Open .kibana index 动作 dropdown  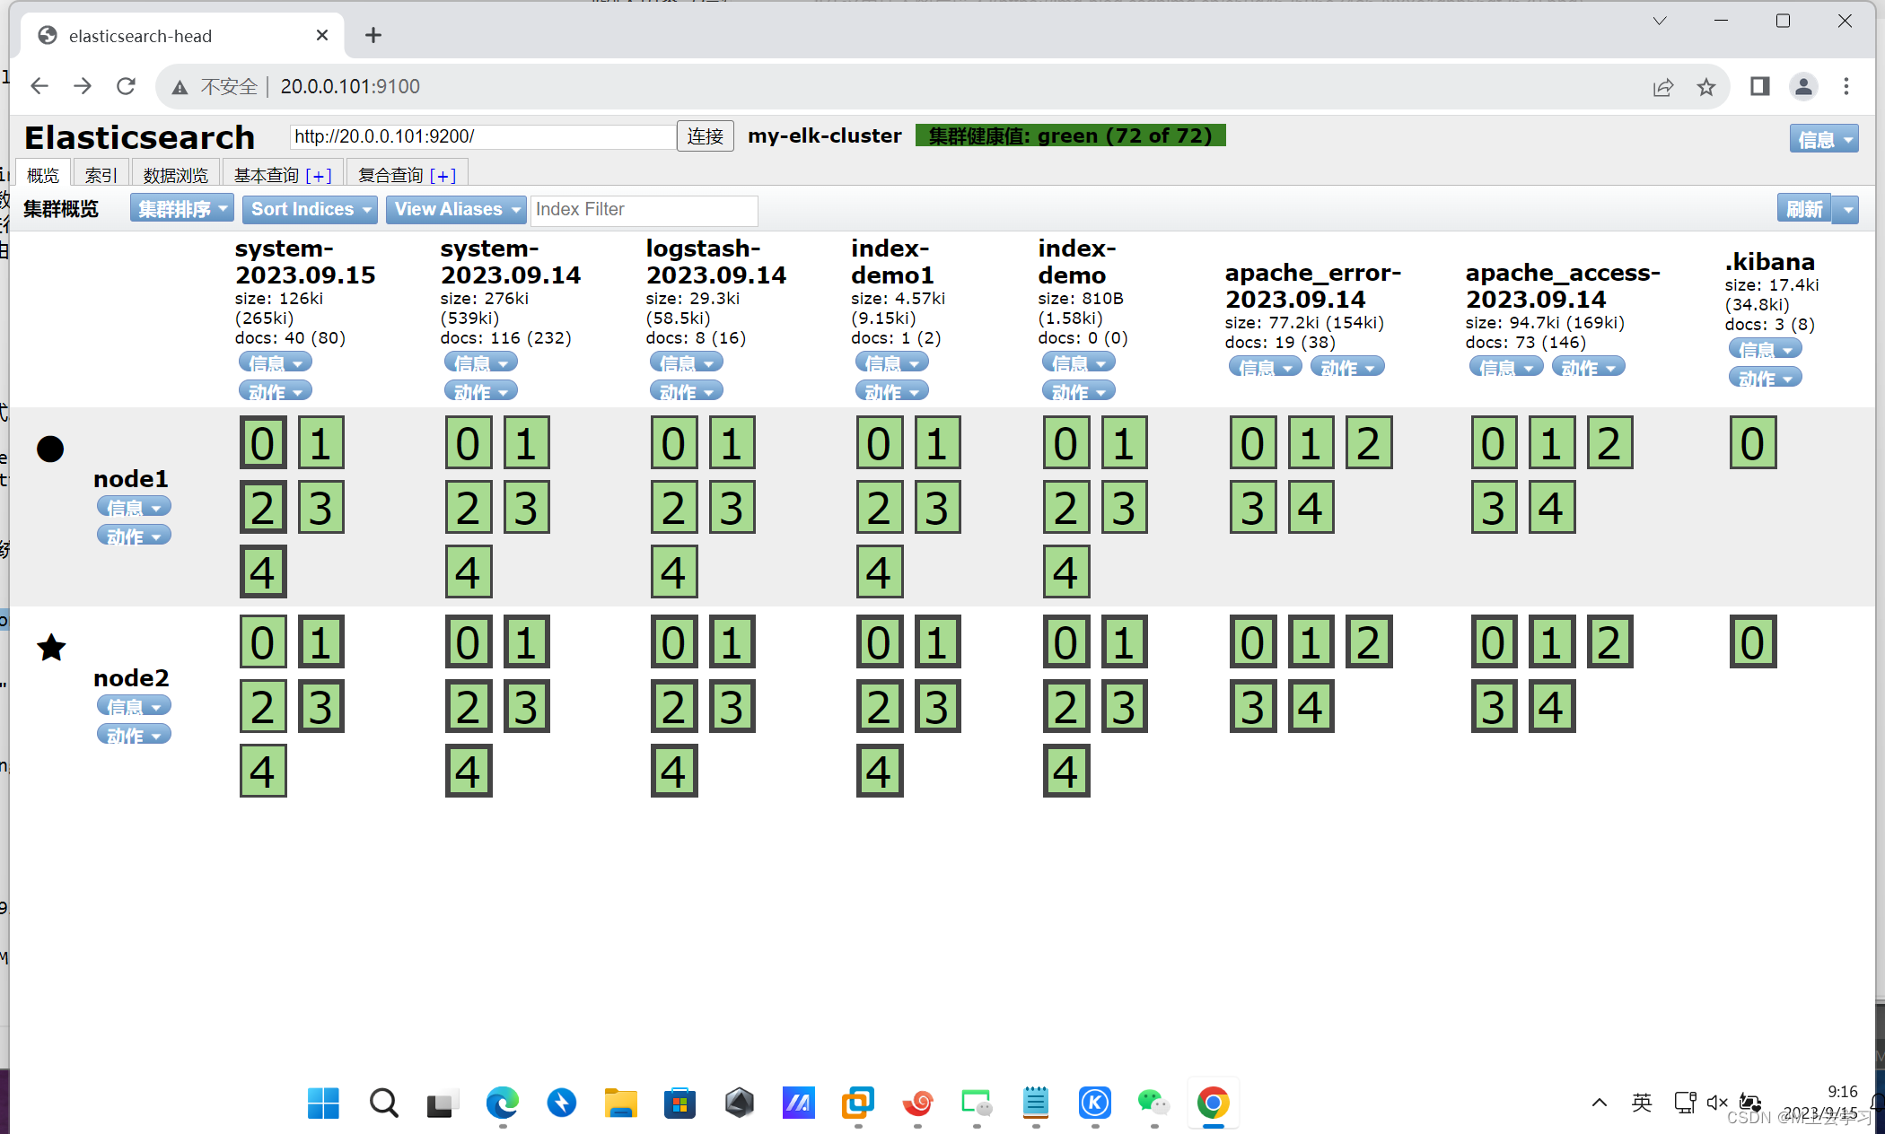point(1764,379)
